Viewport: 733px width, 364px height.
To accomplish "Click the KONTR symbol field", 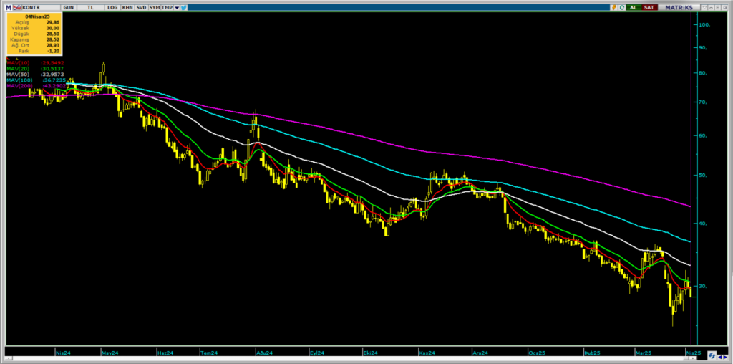I will pos(41,7).
